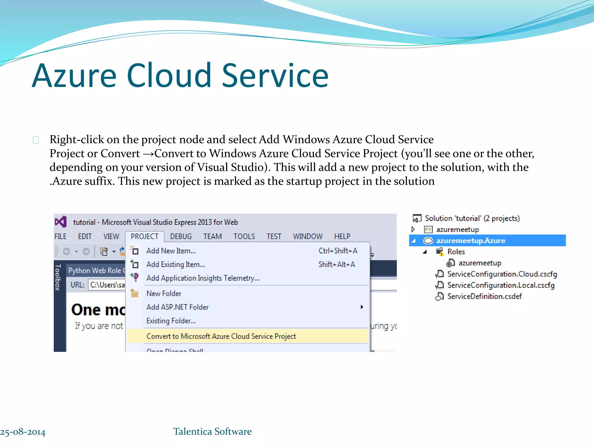Select Add New Item menu entry
594x446 pixels.
tap(248, 251)
